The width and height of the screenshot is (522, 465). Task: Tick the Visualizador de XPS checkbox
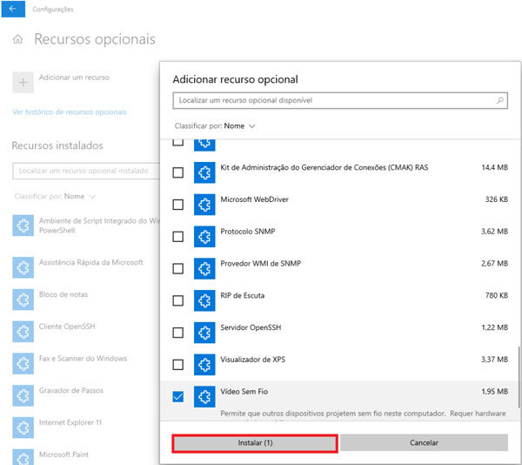(x=178, y=364)
